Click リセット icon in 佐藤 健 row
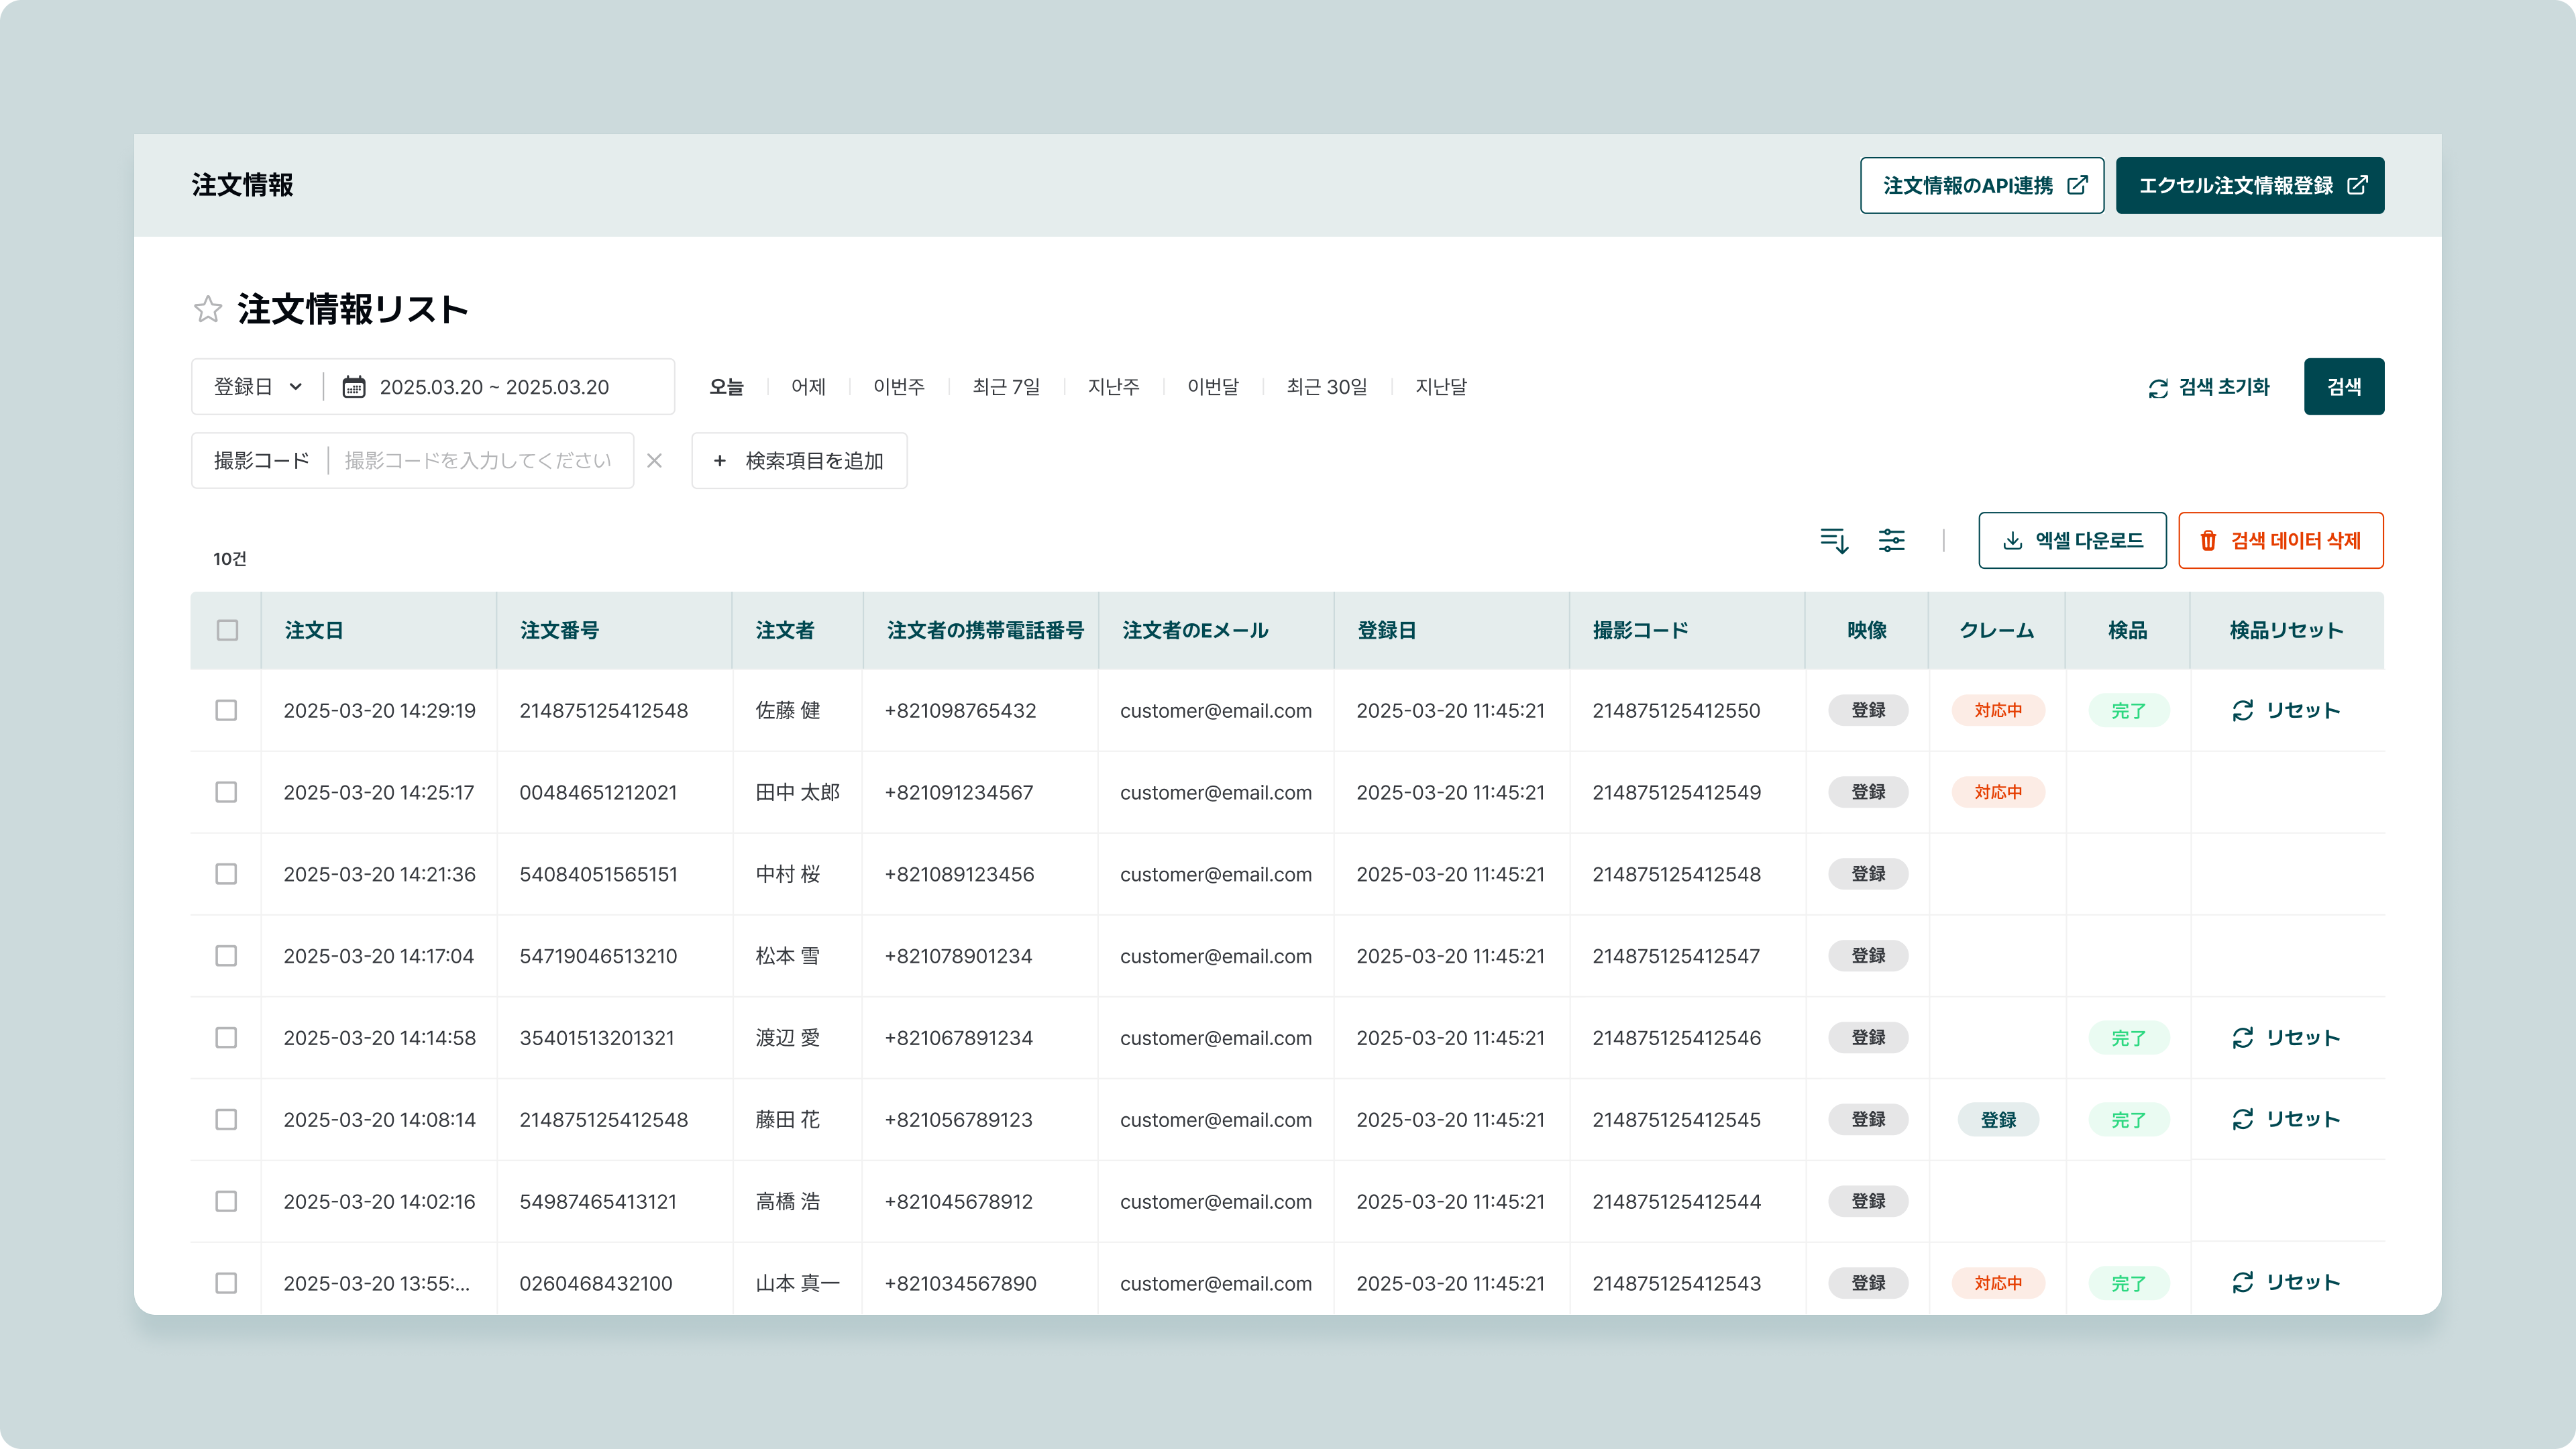The image size is (2576, 1449). pyautogui.click(x=2242, y=710)
